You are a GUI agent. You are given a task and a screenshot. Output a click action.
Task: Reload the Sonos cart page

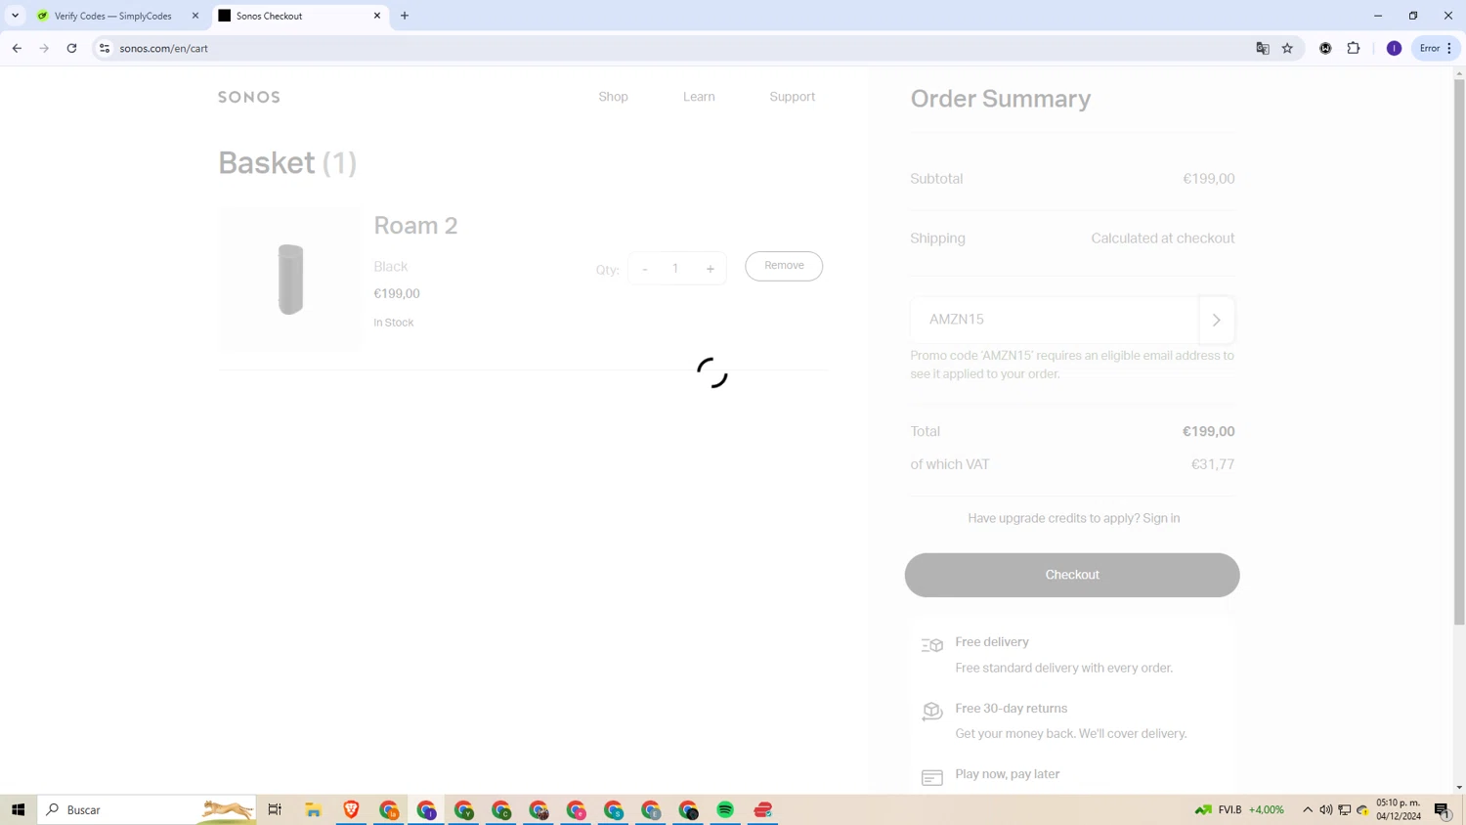click(x=71, y=48)
